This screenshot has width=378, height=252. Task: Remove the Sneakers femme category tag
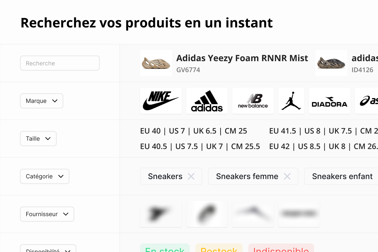coord(287,176)
